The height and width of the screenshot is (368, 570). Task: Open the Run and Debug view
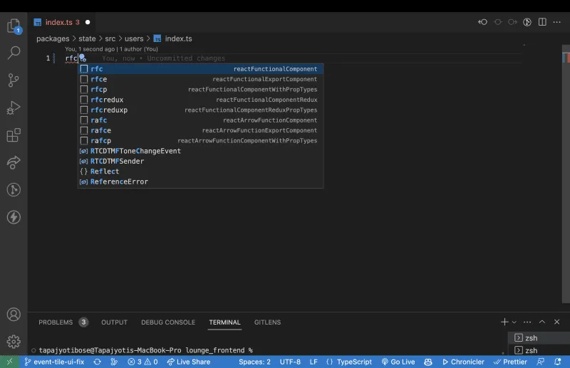pos(14,108)
